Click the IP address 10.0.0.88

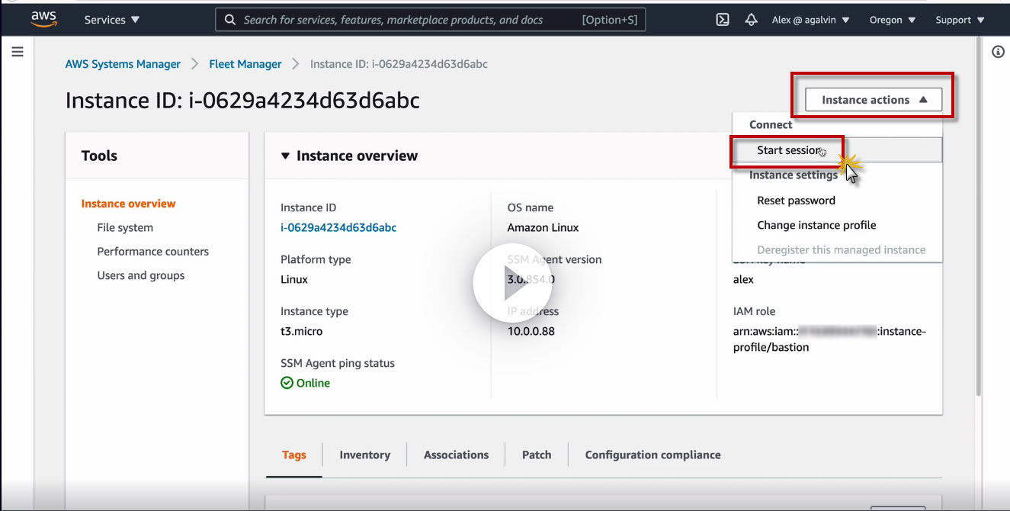tap(531, 331)
